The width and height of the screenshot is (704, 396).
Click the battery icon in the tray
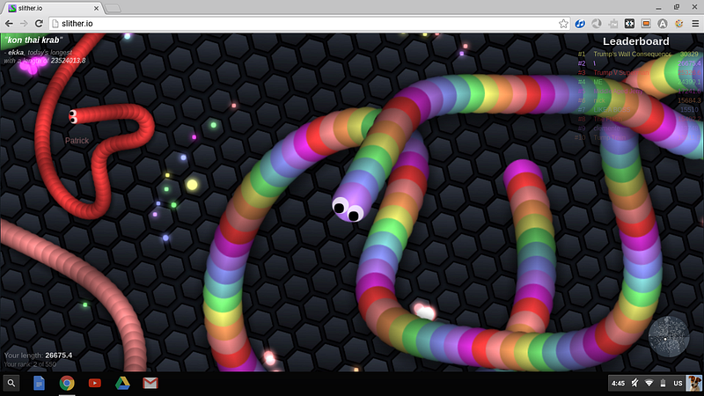[663, 383]
